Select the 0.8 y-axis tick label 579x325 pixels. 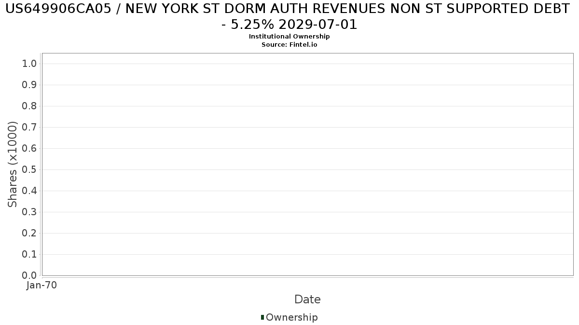(29, 106)
